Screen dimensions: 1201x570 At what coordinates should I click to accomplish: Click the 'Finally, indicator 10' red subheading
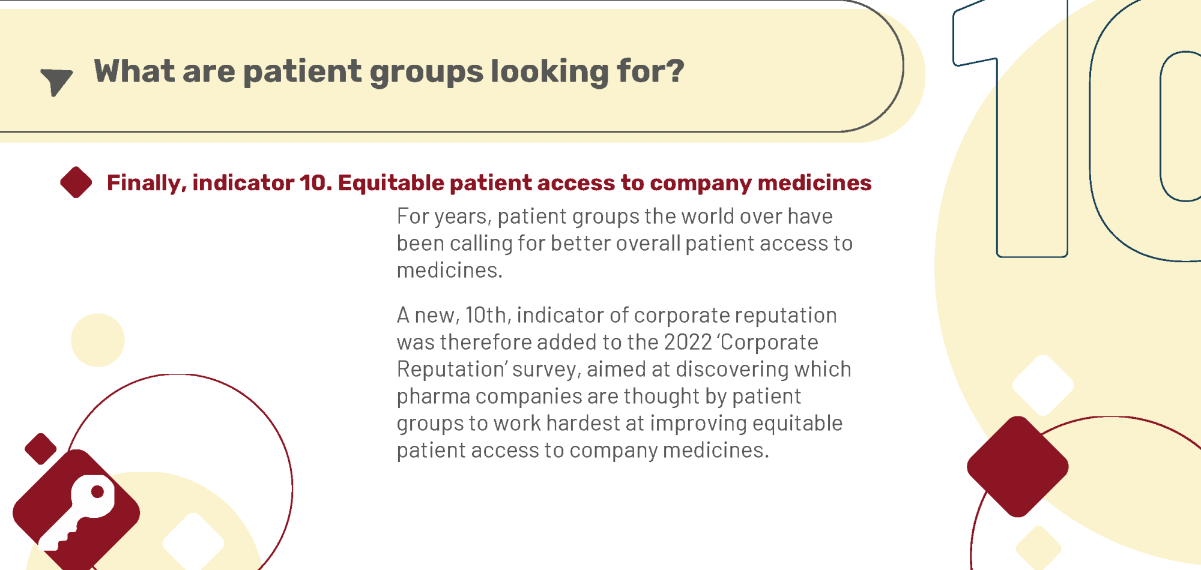click(x=489, y=182)
